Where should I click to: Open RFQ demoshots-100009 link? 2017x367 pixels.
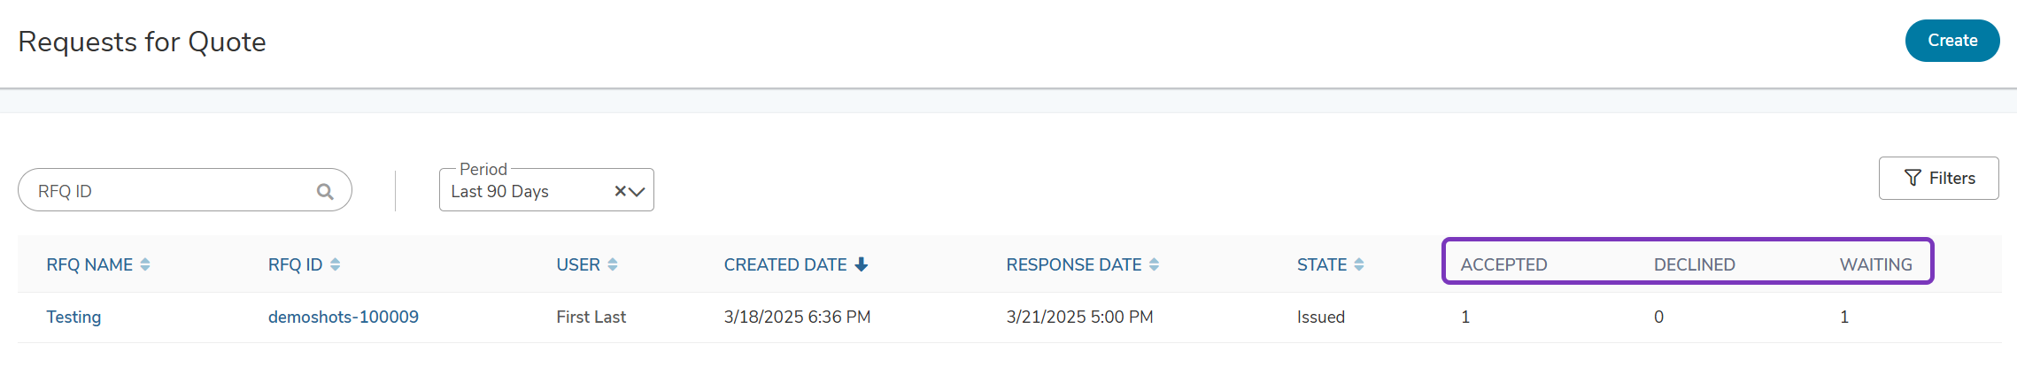(x=344, y=317)
